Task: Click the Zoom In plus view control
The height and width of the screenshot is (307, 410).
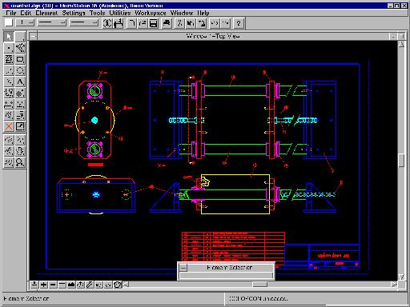Action: 43,285
